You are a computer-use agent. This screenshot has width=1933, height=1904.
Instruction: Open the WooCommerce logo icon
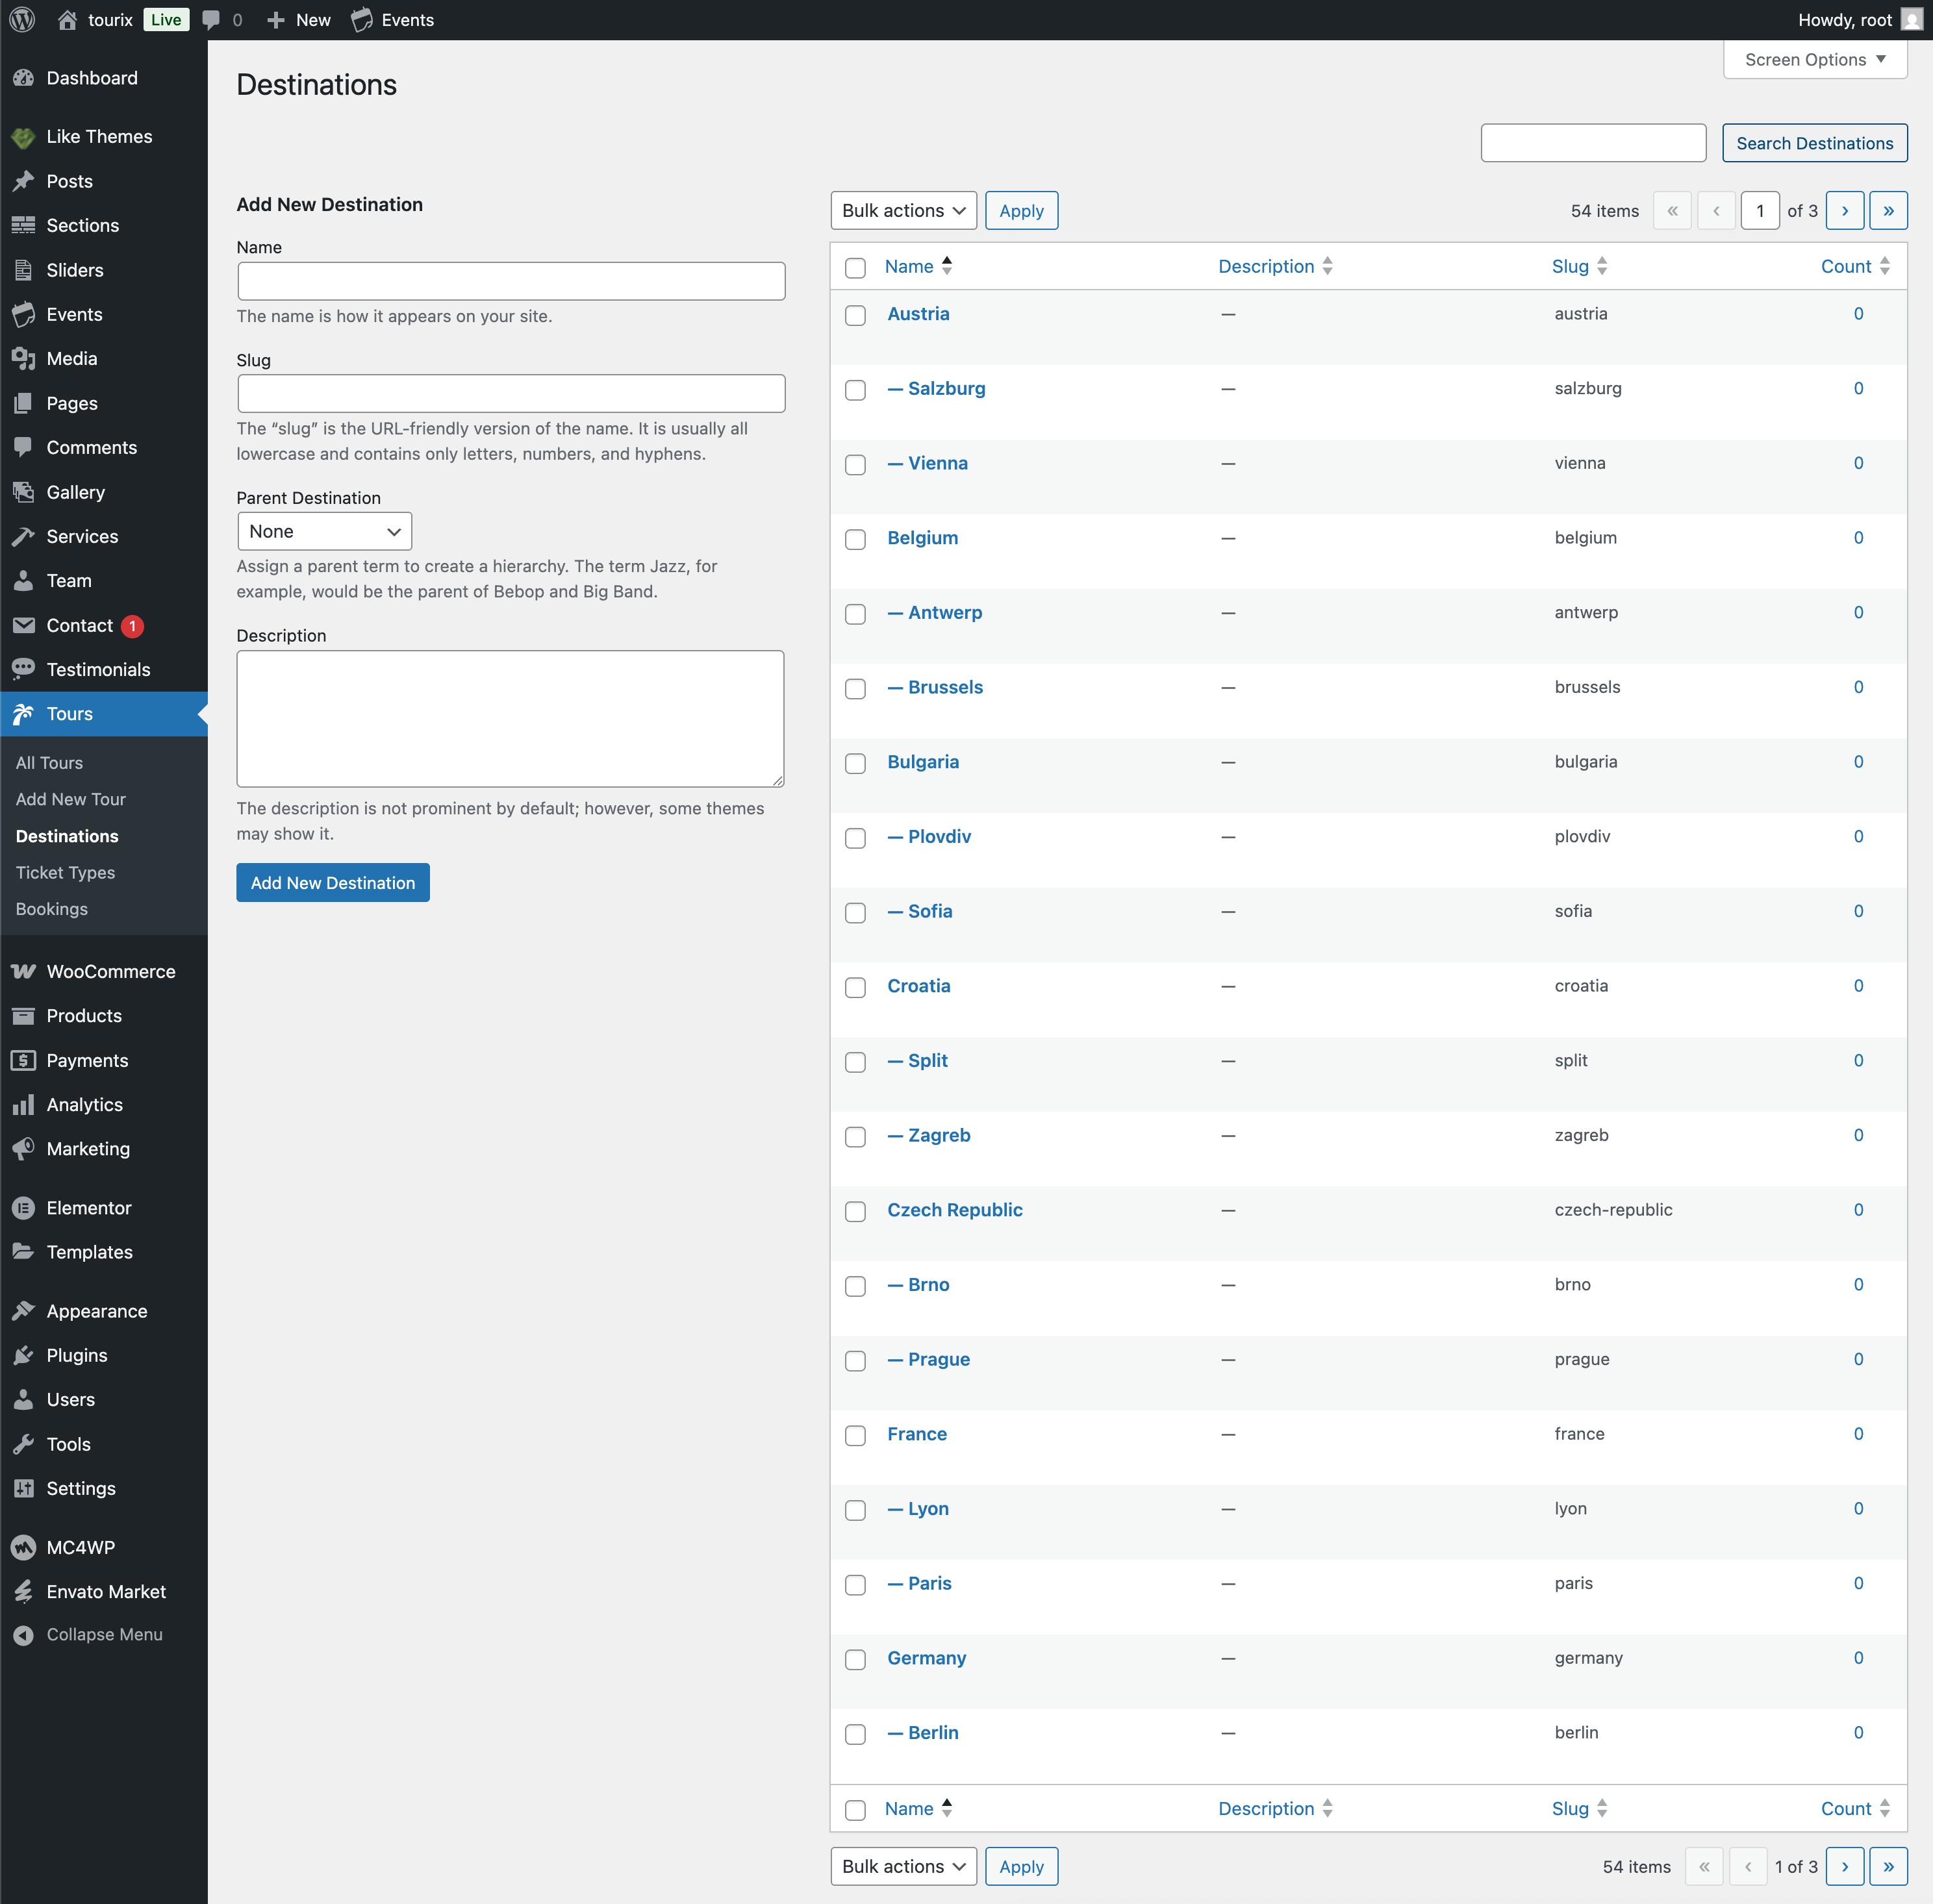coord(24,971)
